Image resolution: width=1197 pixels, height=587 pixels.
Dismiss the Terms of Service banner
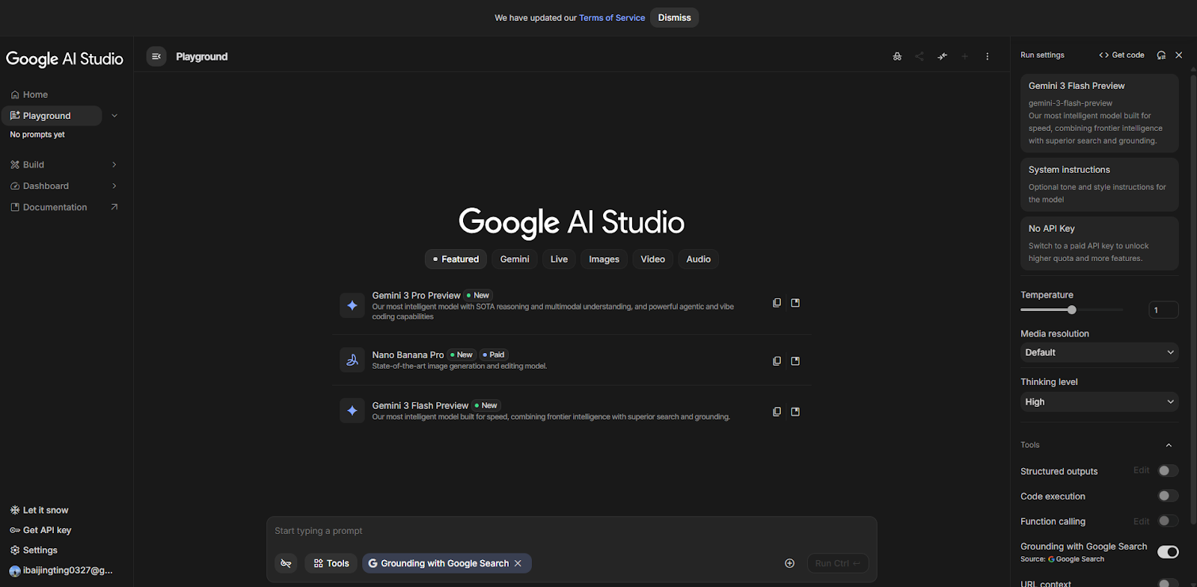(674, 18)
